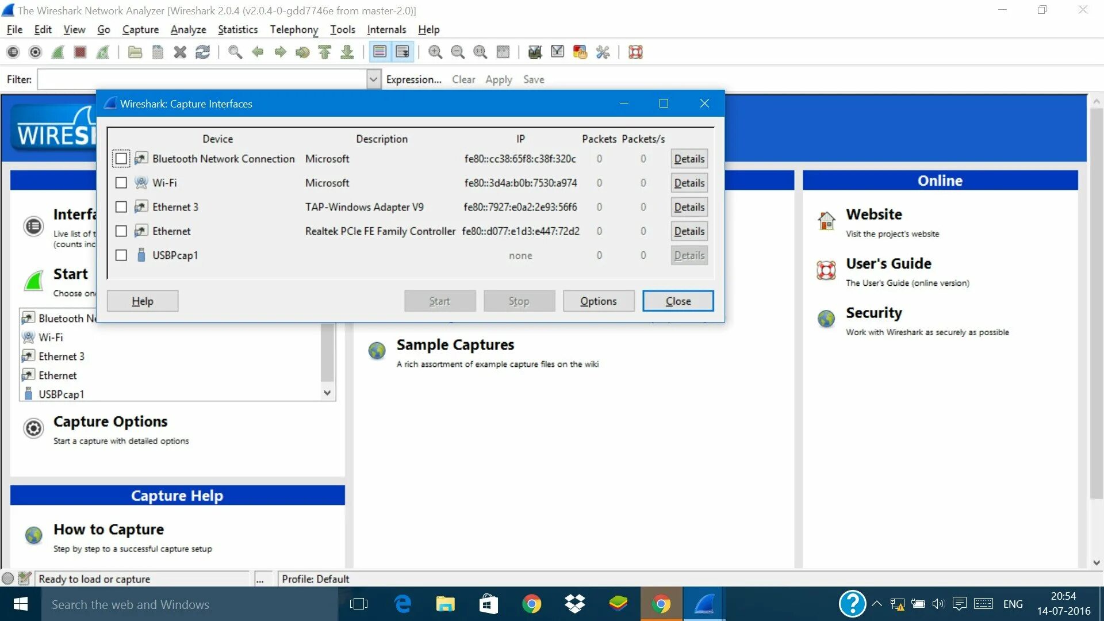Expand the Filter history dropdown arrow
The height and width of the screenshot is (621, 1104).
(373, 79)
